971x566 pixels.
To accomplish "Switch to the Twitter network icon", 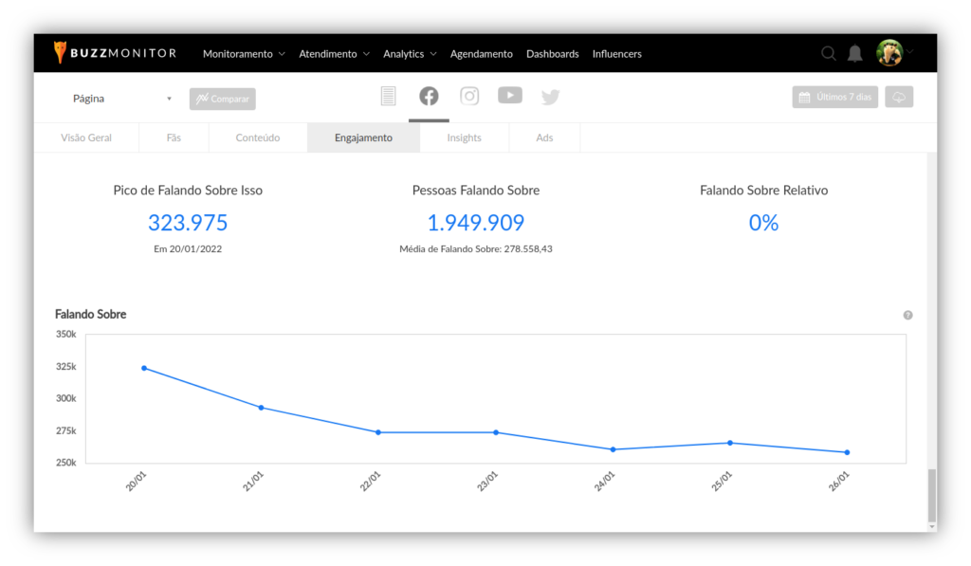I will point(551,97).
